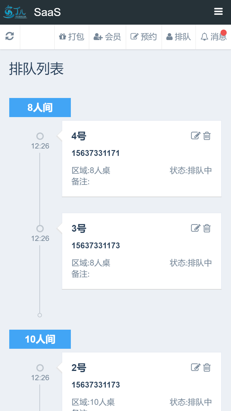This screenshot has height=411, width=231.
Task: Delete queue entry 3号
Action: (x=207, y=228)
